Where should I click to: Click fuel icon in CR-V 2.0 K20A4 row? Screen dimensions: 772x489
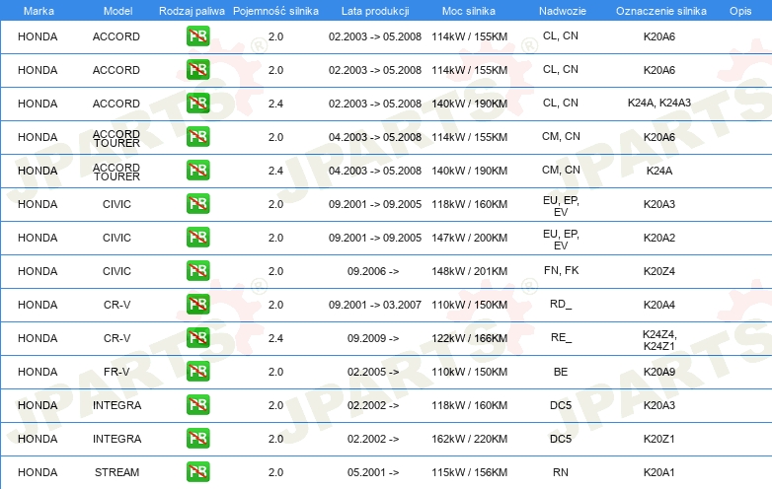(197, 305)
